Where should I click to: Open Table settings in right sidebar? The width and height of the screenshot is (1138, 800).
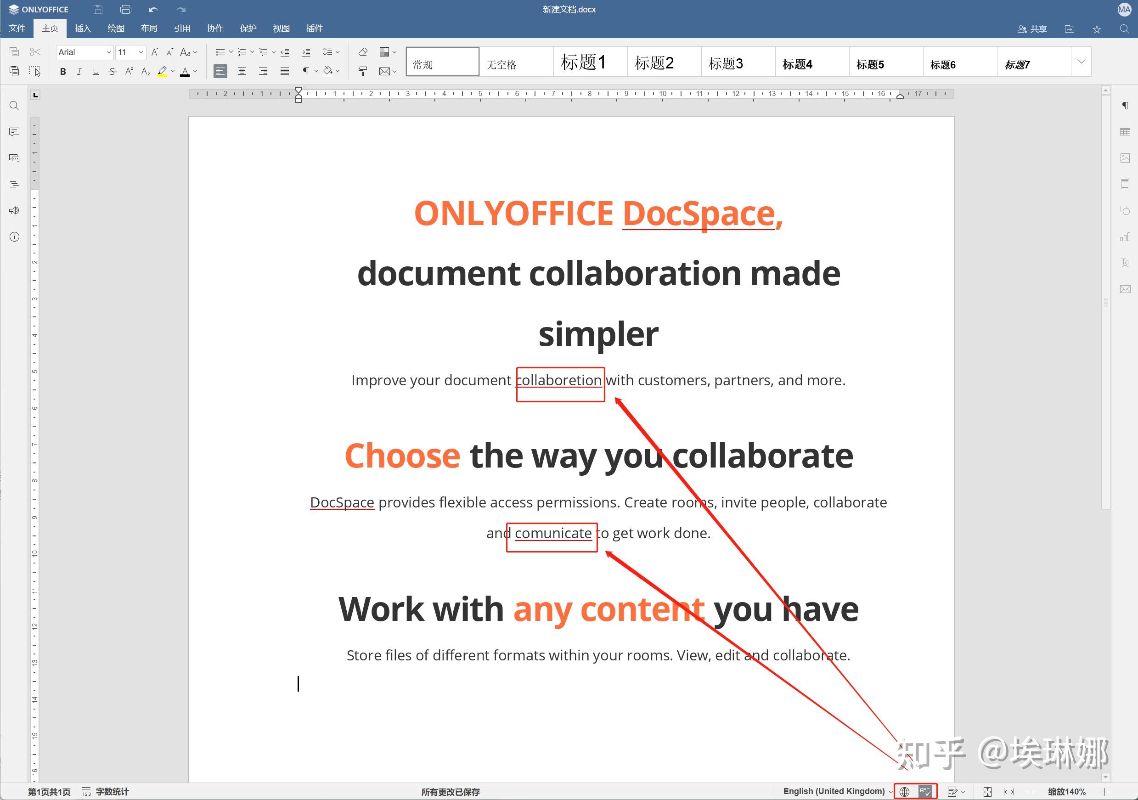click(1125, 132)
